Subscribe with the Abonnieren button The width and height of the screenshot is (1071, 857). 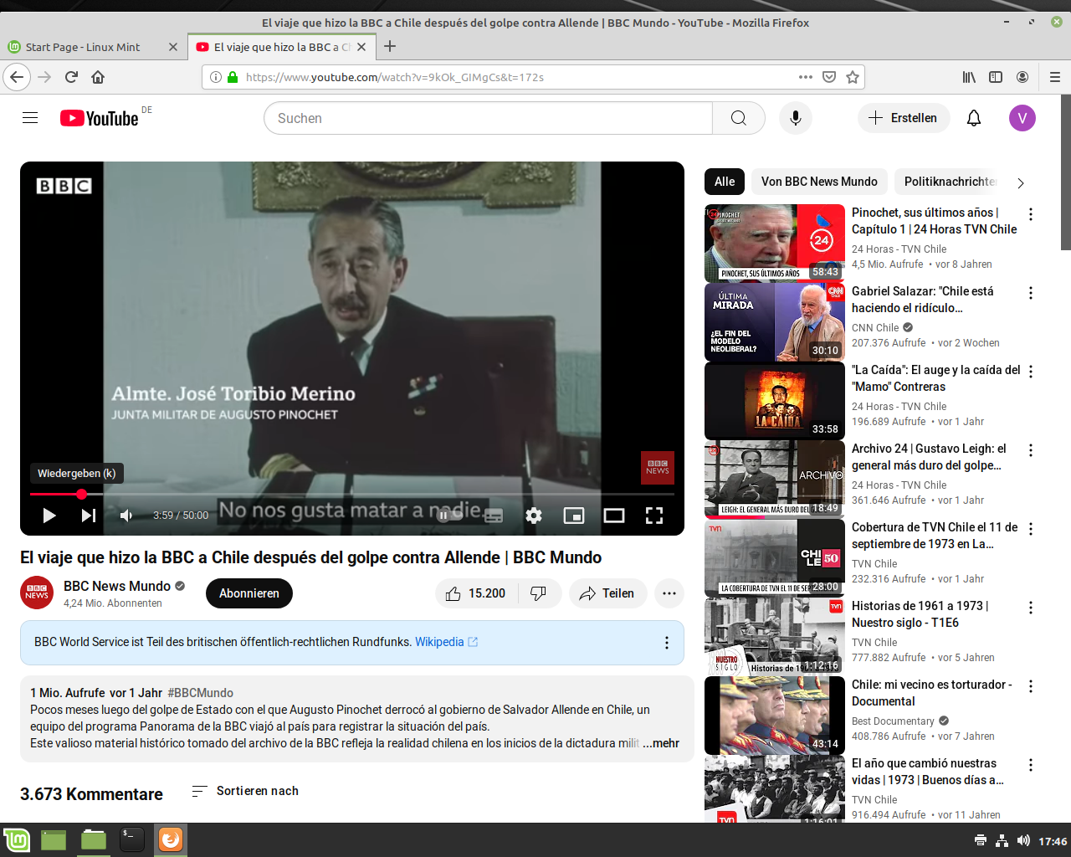pyautogui.click(x=249, y=593)
